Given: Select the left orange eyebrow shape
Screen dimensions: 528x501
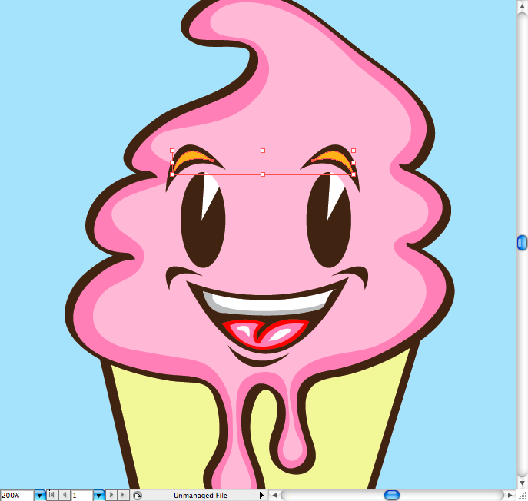Looking at the screenshot, I should [x=194, y=158].
